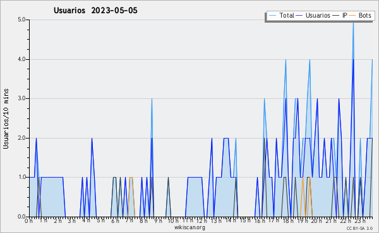Click the Usuarios/10 mins y-axis title
This screenshot has width=379, height=233.
tap(6, 118)
